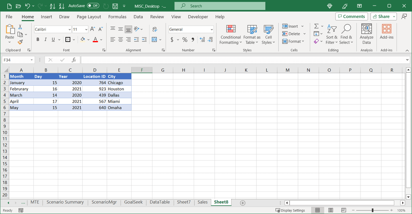Toggle italic text formatting

click(x=45, y=40)
